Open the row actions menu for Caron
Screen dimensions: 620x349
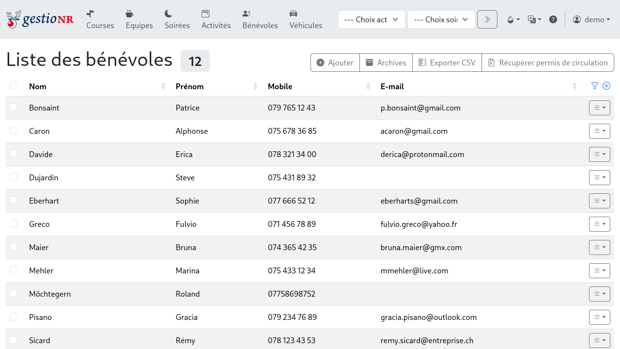click(599, 131)
